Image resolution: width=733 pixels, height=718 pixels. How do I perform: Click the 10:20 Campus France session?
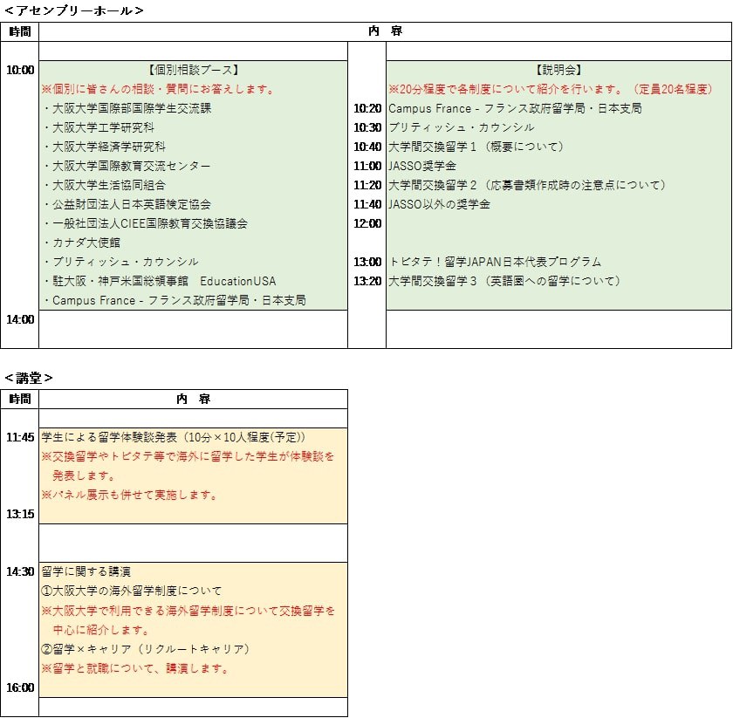(x=515, y=108)
